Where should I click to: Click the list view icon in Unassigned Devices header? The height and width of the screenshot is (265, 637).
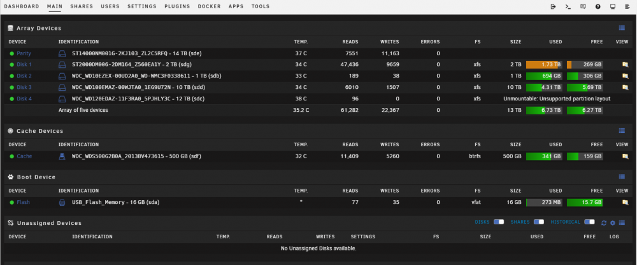(622, 223)
